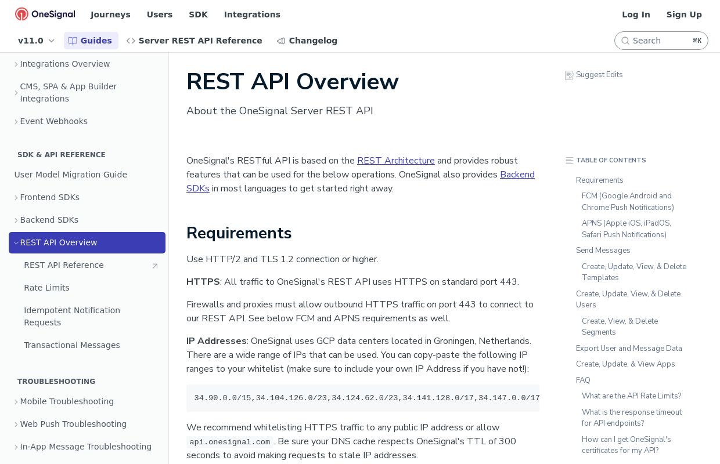Jump to response timeout for API endpoints question

click(x=632, y=418)
